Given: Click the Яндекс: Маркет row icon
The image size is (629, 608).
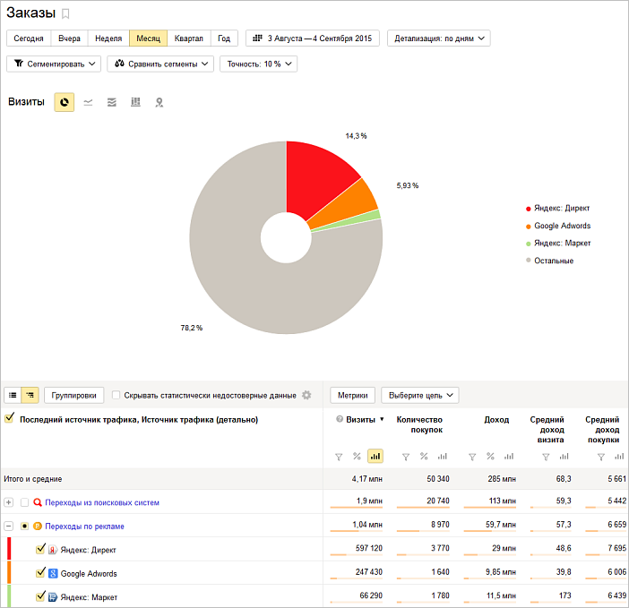Looking at the screenshot, I should pyautogui.click(x=53, y=597).
